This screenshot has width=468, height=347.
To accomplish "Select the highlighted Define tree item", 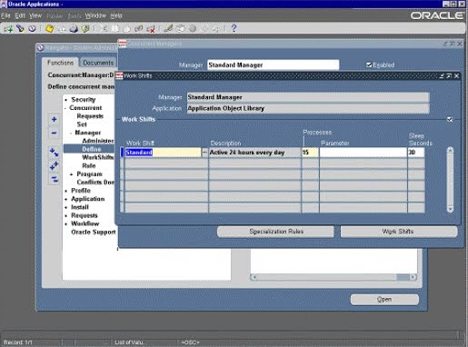I will (x=91, y=149).
